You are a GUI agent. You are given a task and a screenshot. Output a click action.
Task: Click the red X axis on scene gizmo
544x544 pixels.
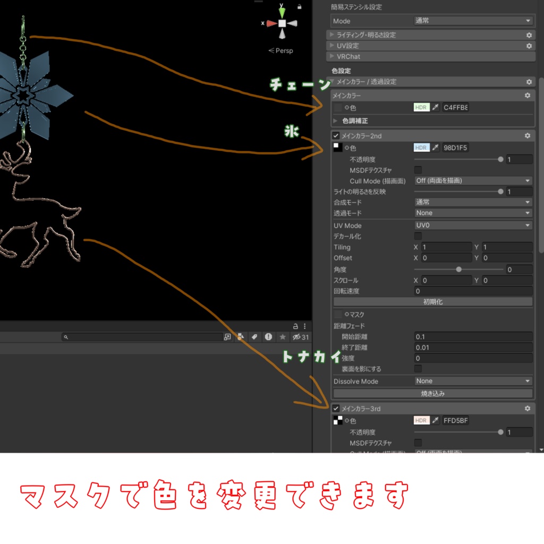[271, 23]
